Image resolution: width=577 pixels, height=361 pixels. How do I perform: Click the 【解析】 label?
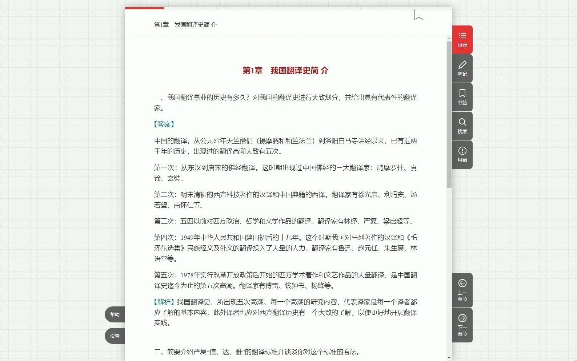coord(165,302)
